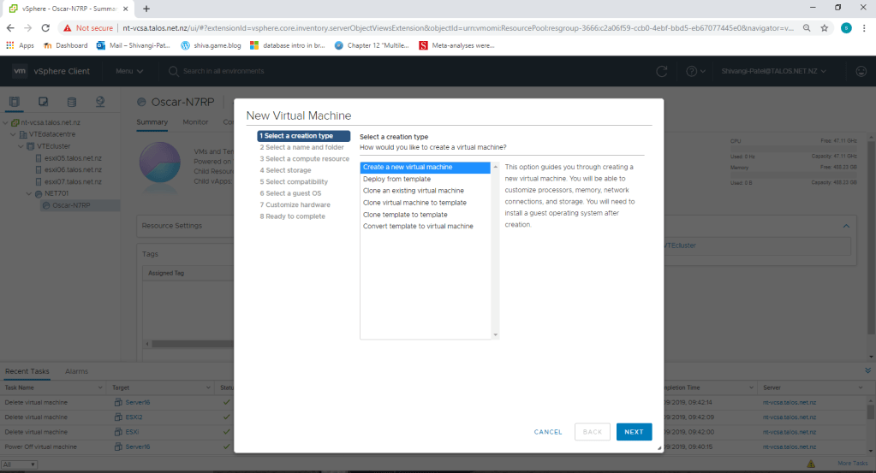Image resolution: width=876 pixels, height=473 pixels.
Task: Open the Hosts and Clusters view icon
Action: (15, 103)
